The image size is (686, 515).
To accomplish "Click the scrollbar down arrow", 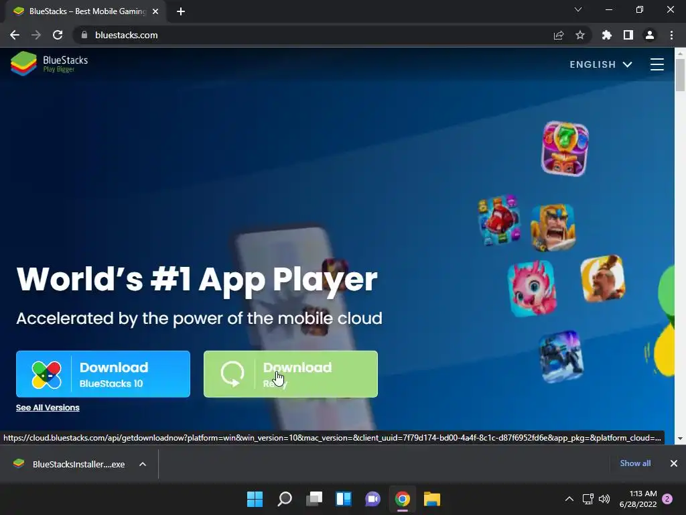I will tap(680, 439).
